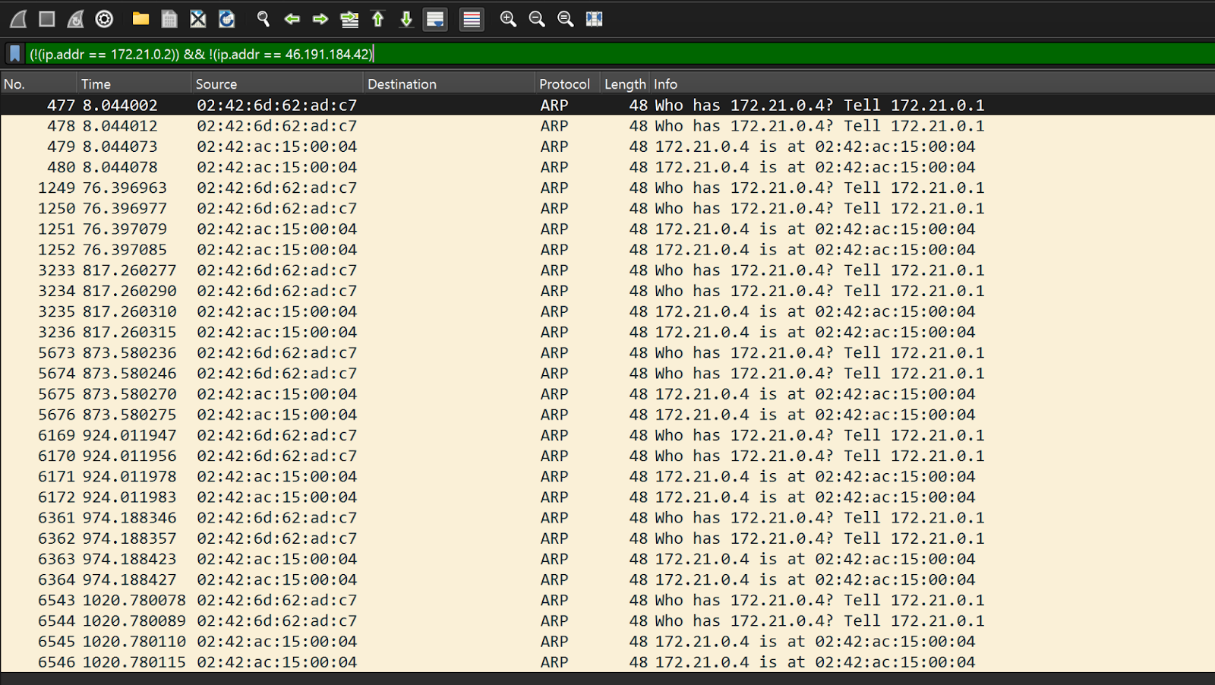Select packet 3233 at time 817.260277
The height and width of the screenshot is (685, 1215).
[607, 270]
